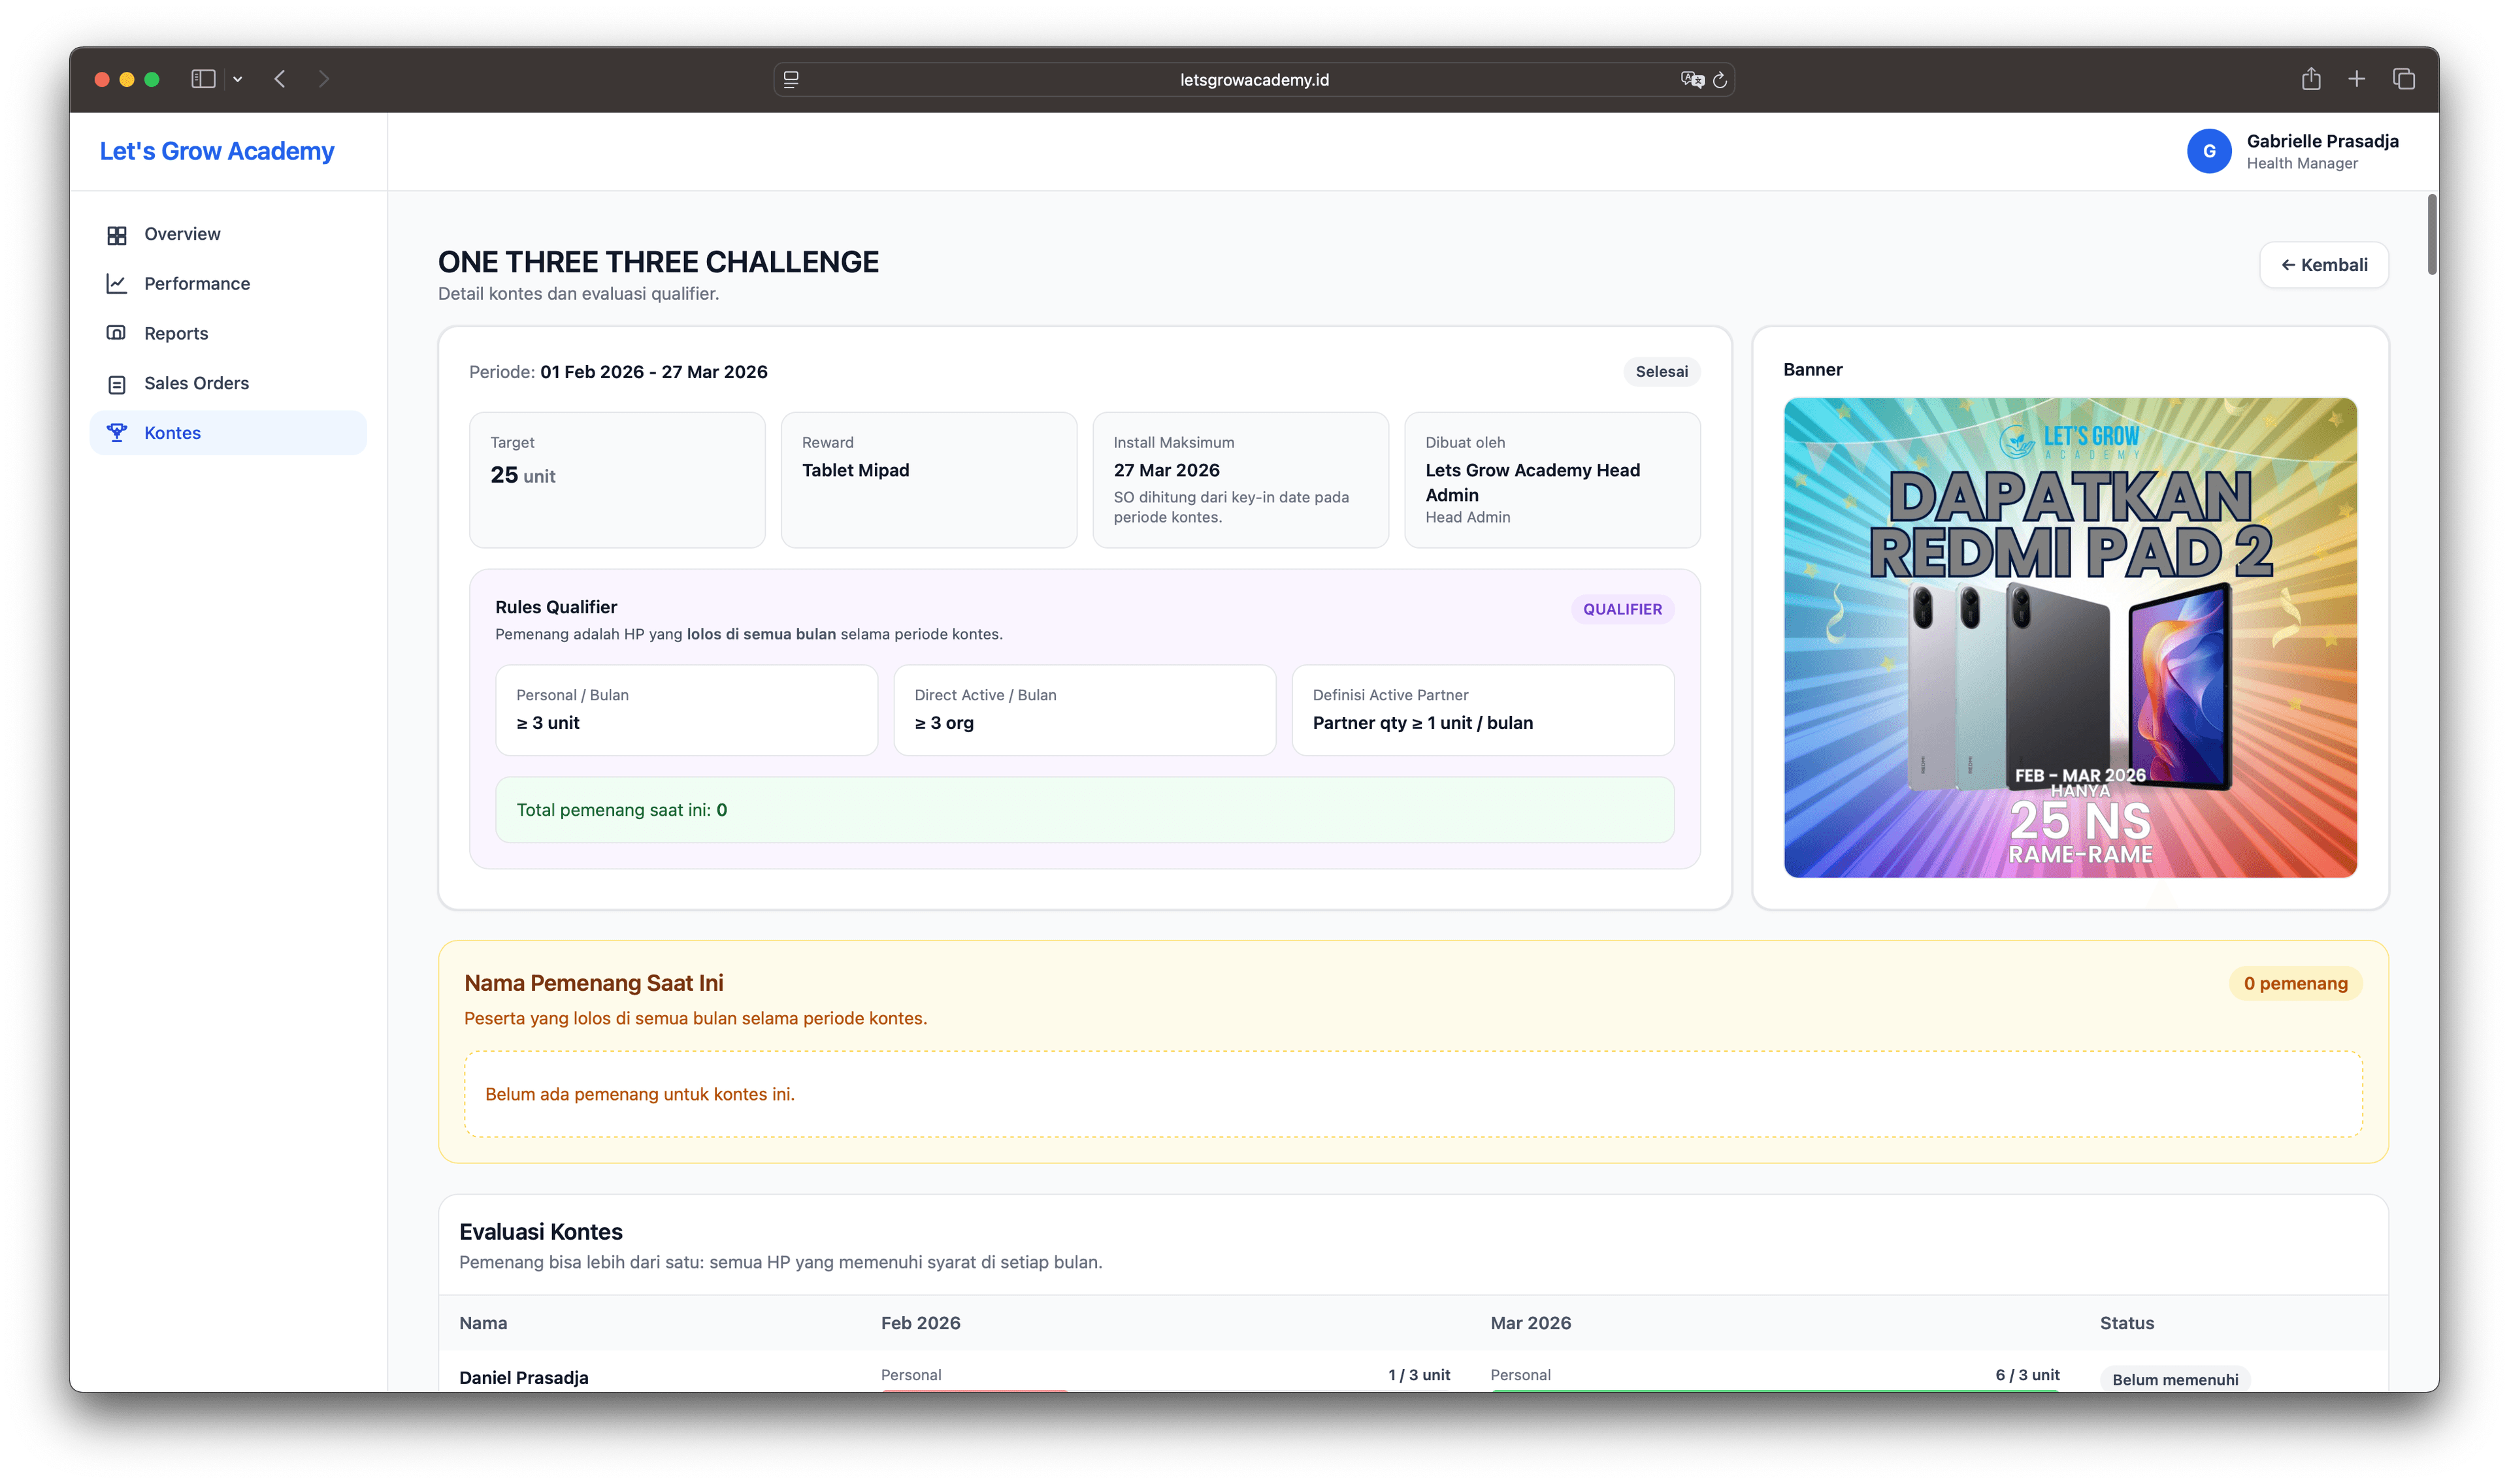Click the translate icon in address bar
The height and width of the screenshot is (1484, 2509).
(x=1691, y=80)
